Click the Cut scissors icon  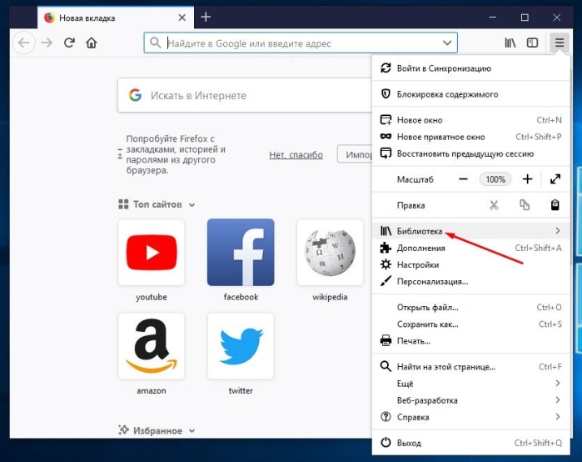tap(494, 205)
